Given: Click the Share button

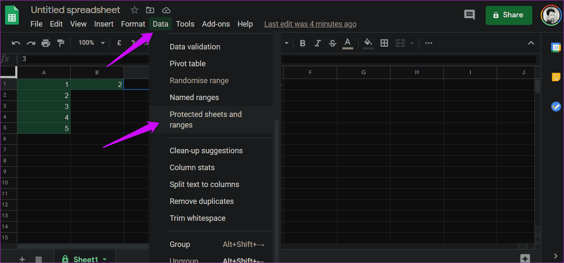Looking at the screenshot, I should pos(509,15).
